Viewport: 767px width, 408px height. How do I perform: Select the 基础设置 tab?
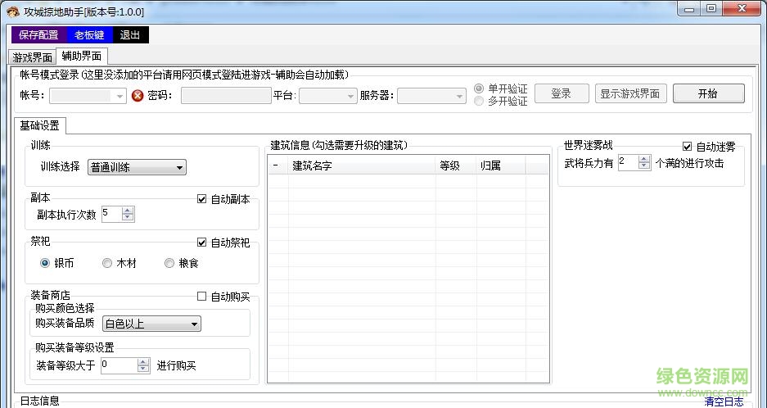pyautogui.click(x=39, y=125)
